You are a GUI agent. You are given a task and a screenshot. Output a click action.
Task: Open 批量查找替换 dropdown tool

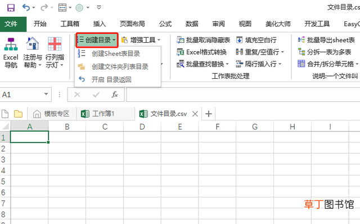[x=202, y=64]
